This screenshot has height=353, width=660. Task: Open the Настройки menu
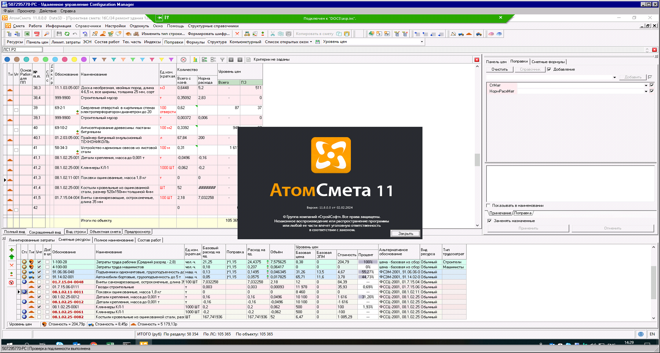click(x=115, y=26)
